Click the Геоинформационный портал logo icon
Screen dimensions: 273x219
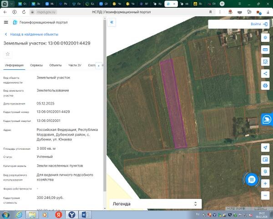(15, 22)
